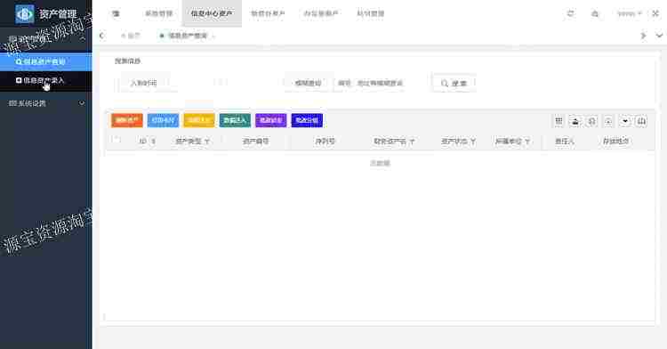Click the fullscreen icon at top right corner
Screen dimensions: 667x349
coord(655,13)
